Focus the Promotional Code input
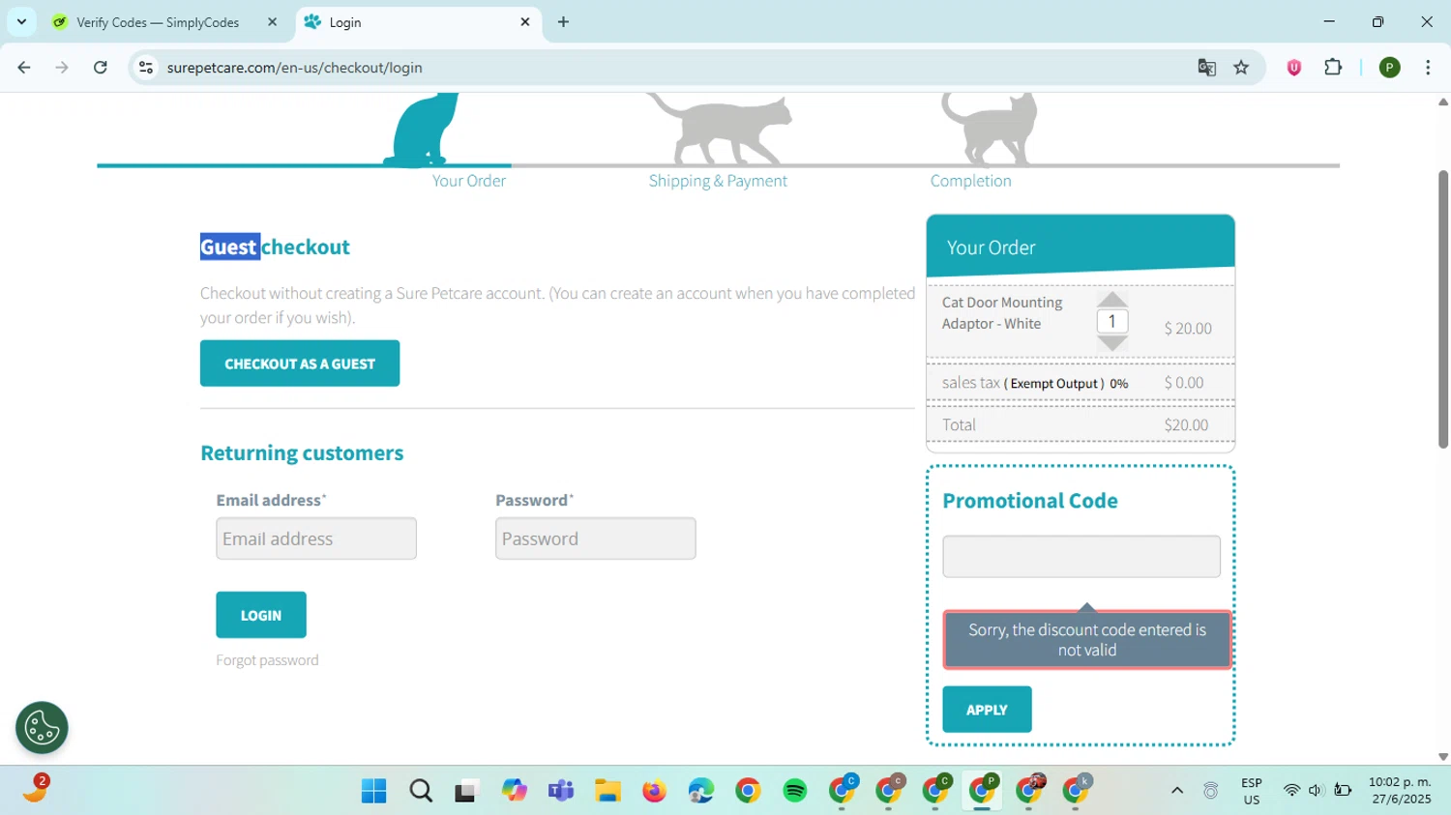 point(1081,557)
